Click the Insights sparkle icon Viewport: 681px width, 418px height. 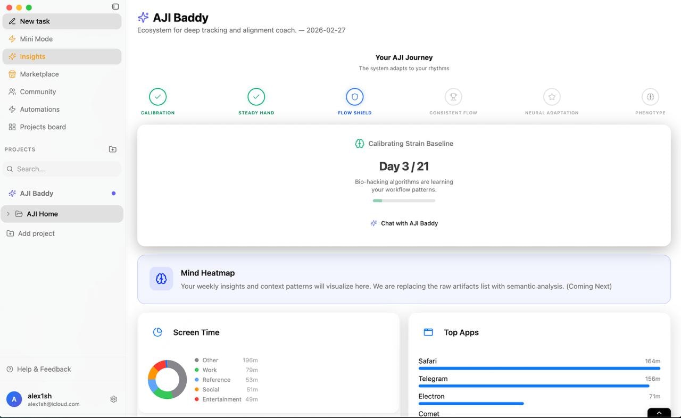coord(12,56)
